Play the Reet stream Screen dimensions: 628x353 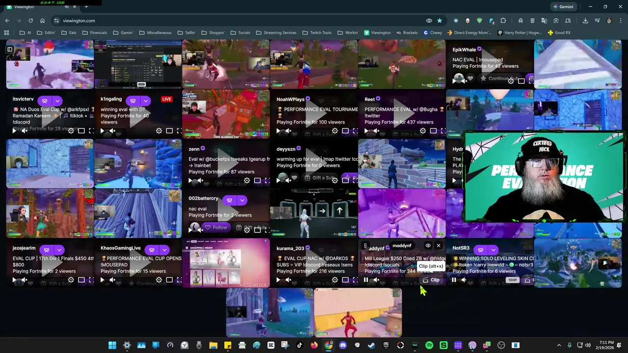click(366, 131)
